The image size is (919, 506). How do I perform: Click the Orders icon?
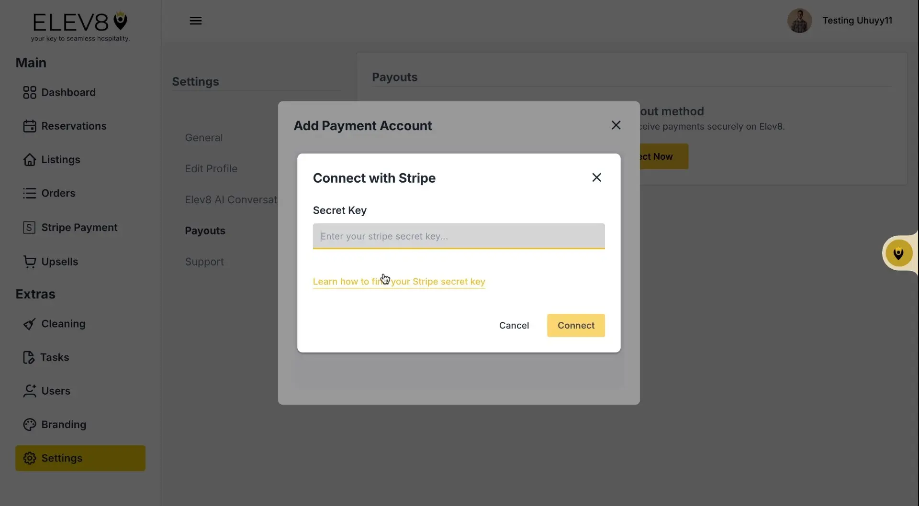coord(30,193)
